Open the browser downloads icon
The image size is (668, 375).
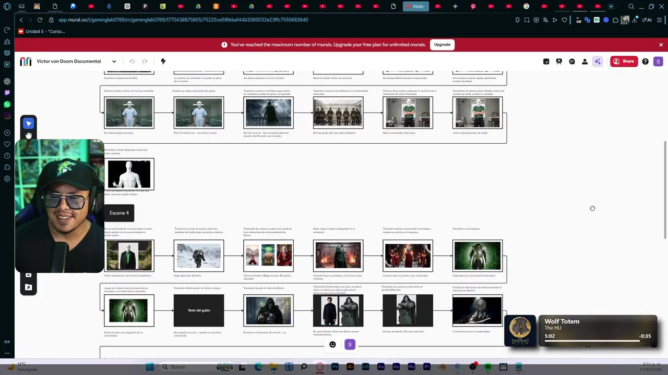(635, 20)
